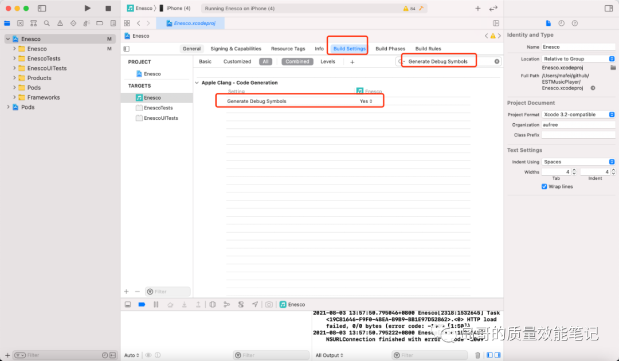Stop the running Enesco app

pos(108,8)
